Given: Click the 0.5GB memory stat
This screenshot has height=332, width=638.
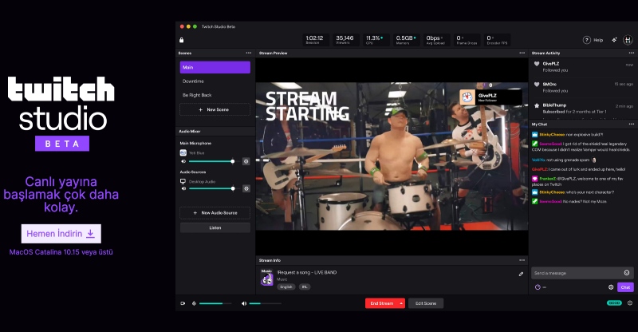Looking at the screenshot, I should click(x=406, y=40).
